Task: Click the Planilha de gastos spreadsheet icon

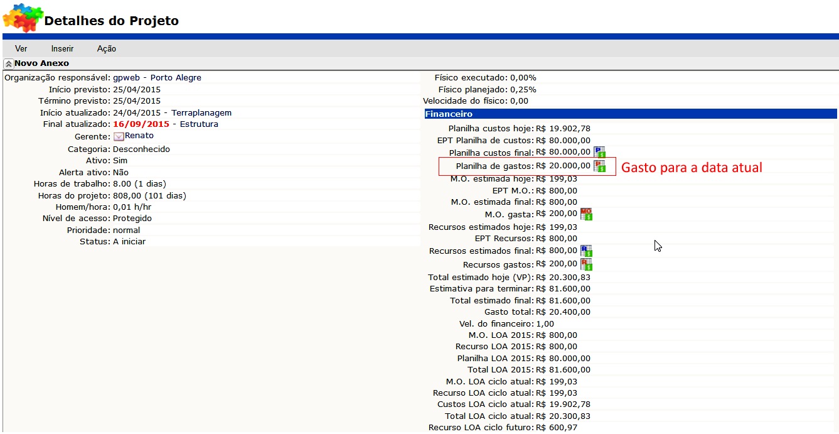Action: click(599, 166)
